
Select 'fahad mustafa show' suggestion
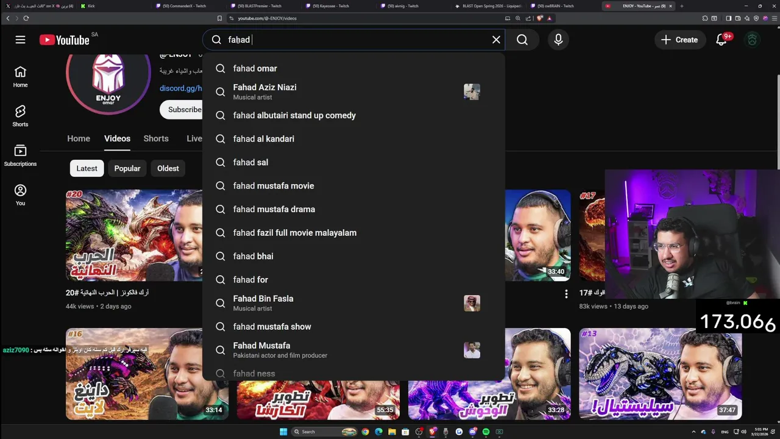click(353, 327)
